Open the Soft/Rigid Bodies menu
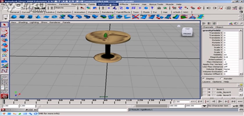Screen dimensions: 244x116 point(107,5)
